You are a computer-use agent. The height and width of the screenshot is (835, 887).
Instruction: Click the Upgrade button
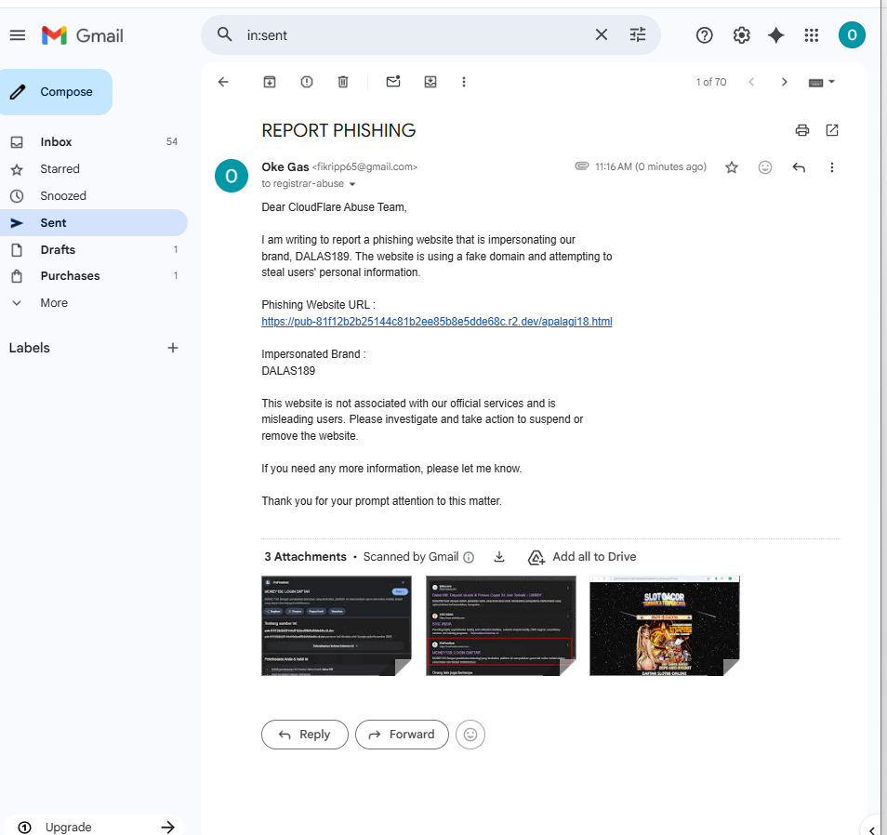pos(95,827)
